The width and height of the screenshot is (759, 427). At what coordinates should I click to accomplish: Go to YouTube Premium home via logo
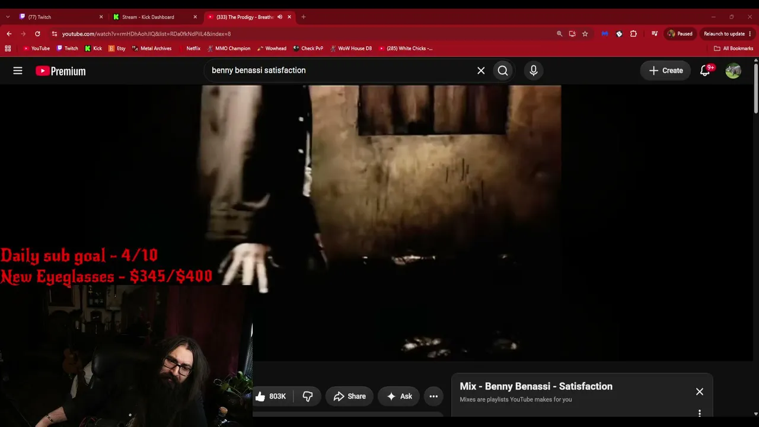tap(60, 71)
